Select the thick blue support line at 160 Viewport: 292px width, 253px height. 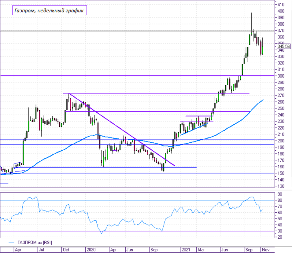[105, 167]
